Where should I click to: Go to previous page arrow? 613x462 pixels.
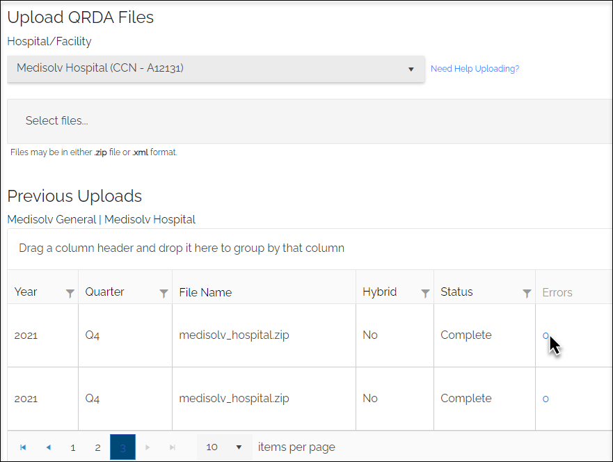(48, 447)
